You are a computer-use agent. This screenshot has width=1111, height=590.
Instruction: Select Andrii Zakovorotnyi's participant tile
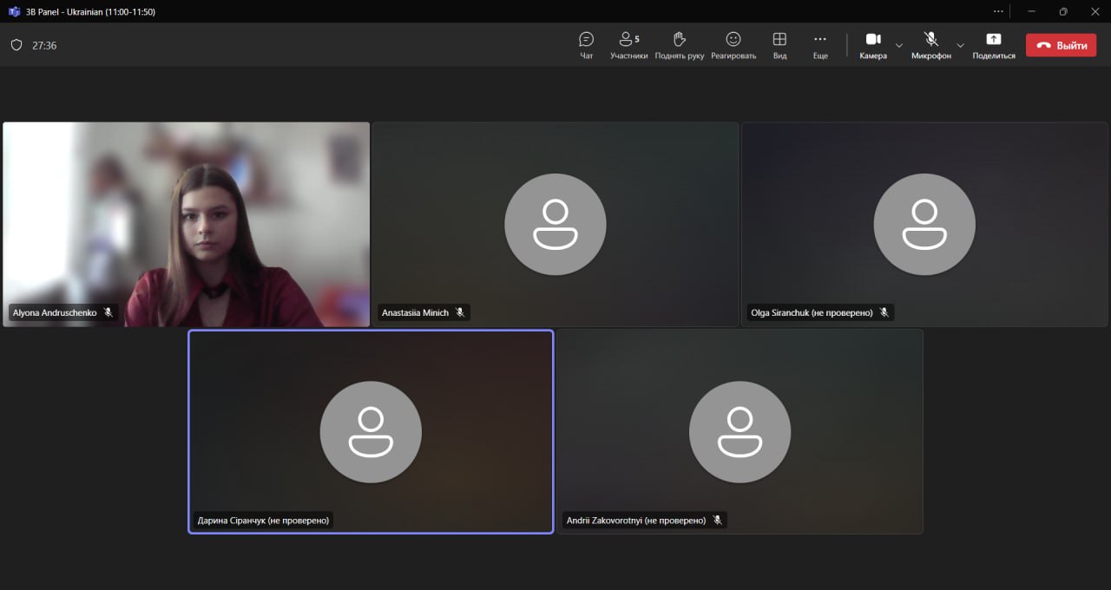point(740,431)
